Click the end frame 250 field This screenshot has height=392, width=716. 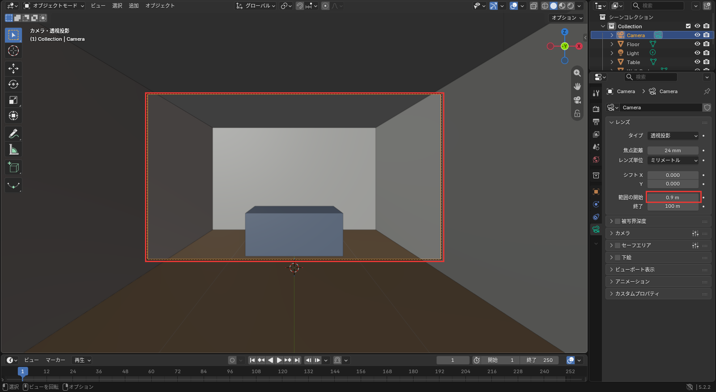click(x=540, y=360)
